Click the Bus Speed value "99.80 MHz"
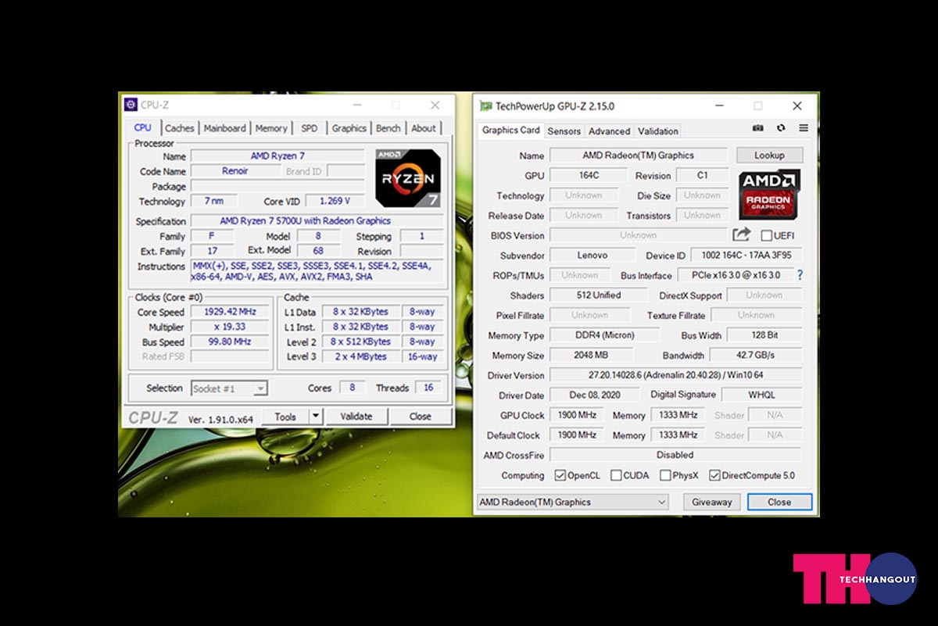 [x=231, y=342]
